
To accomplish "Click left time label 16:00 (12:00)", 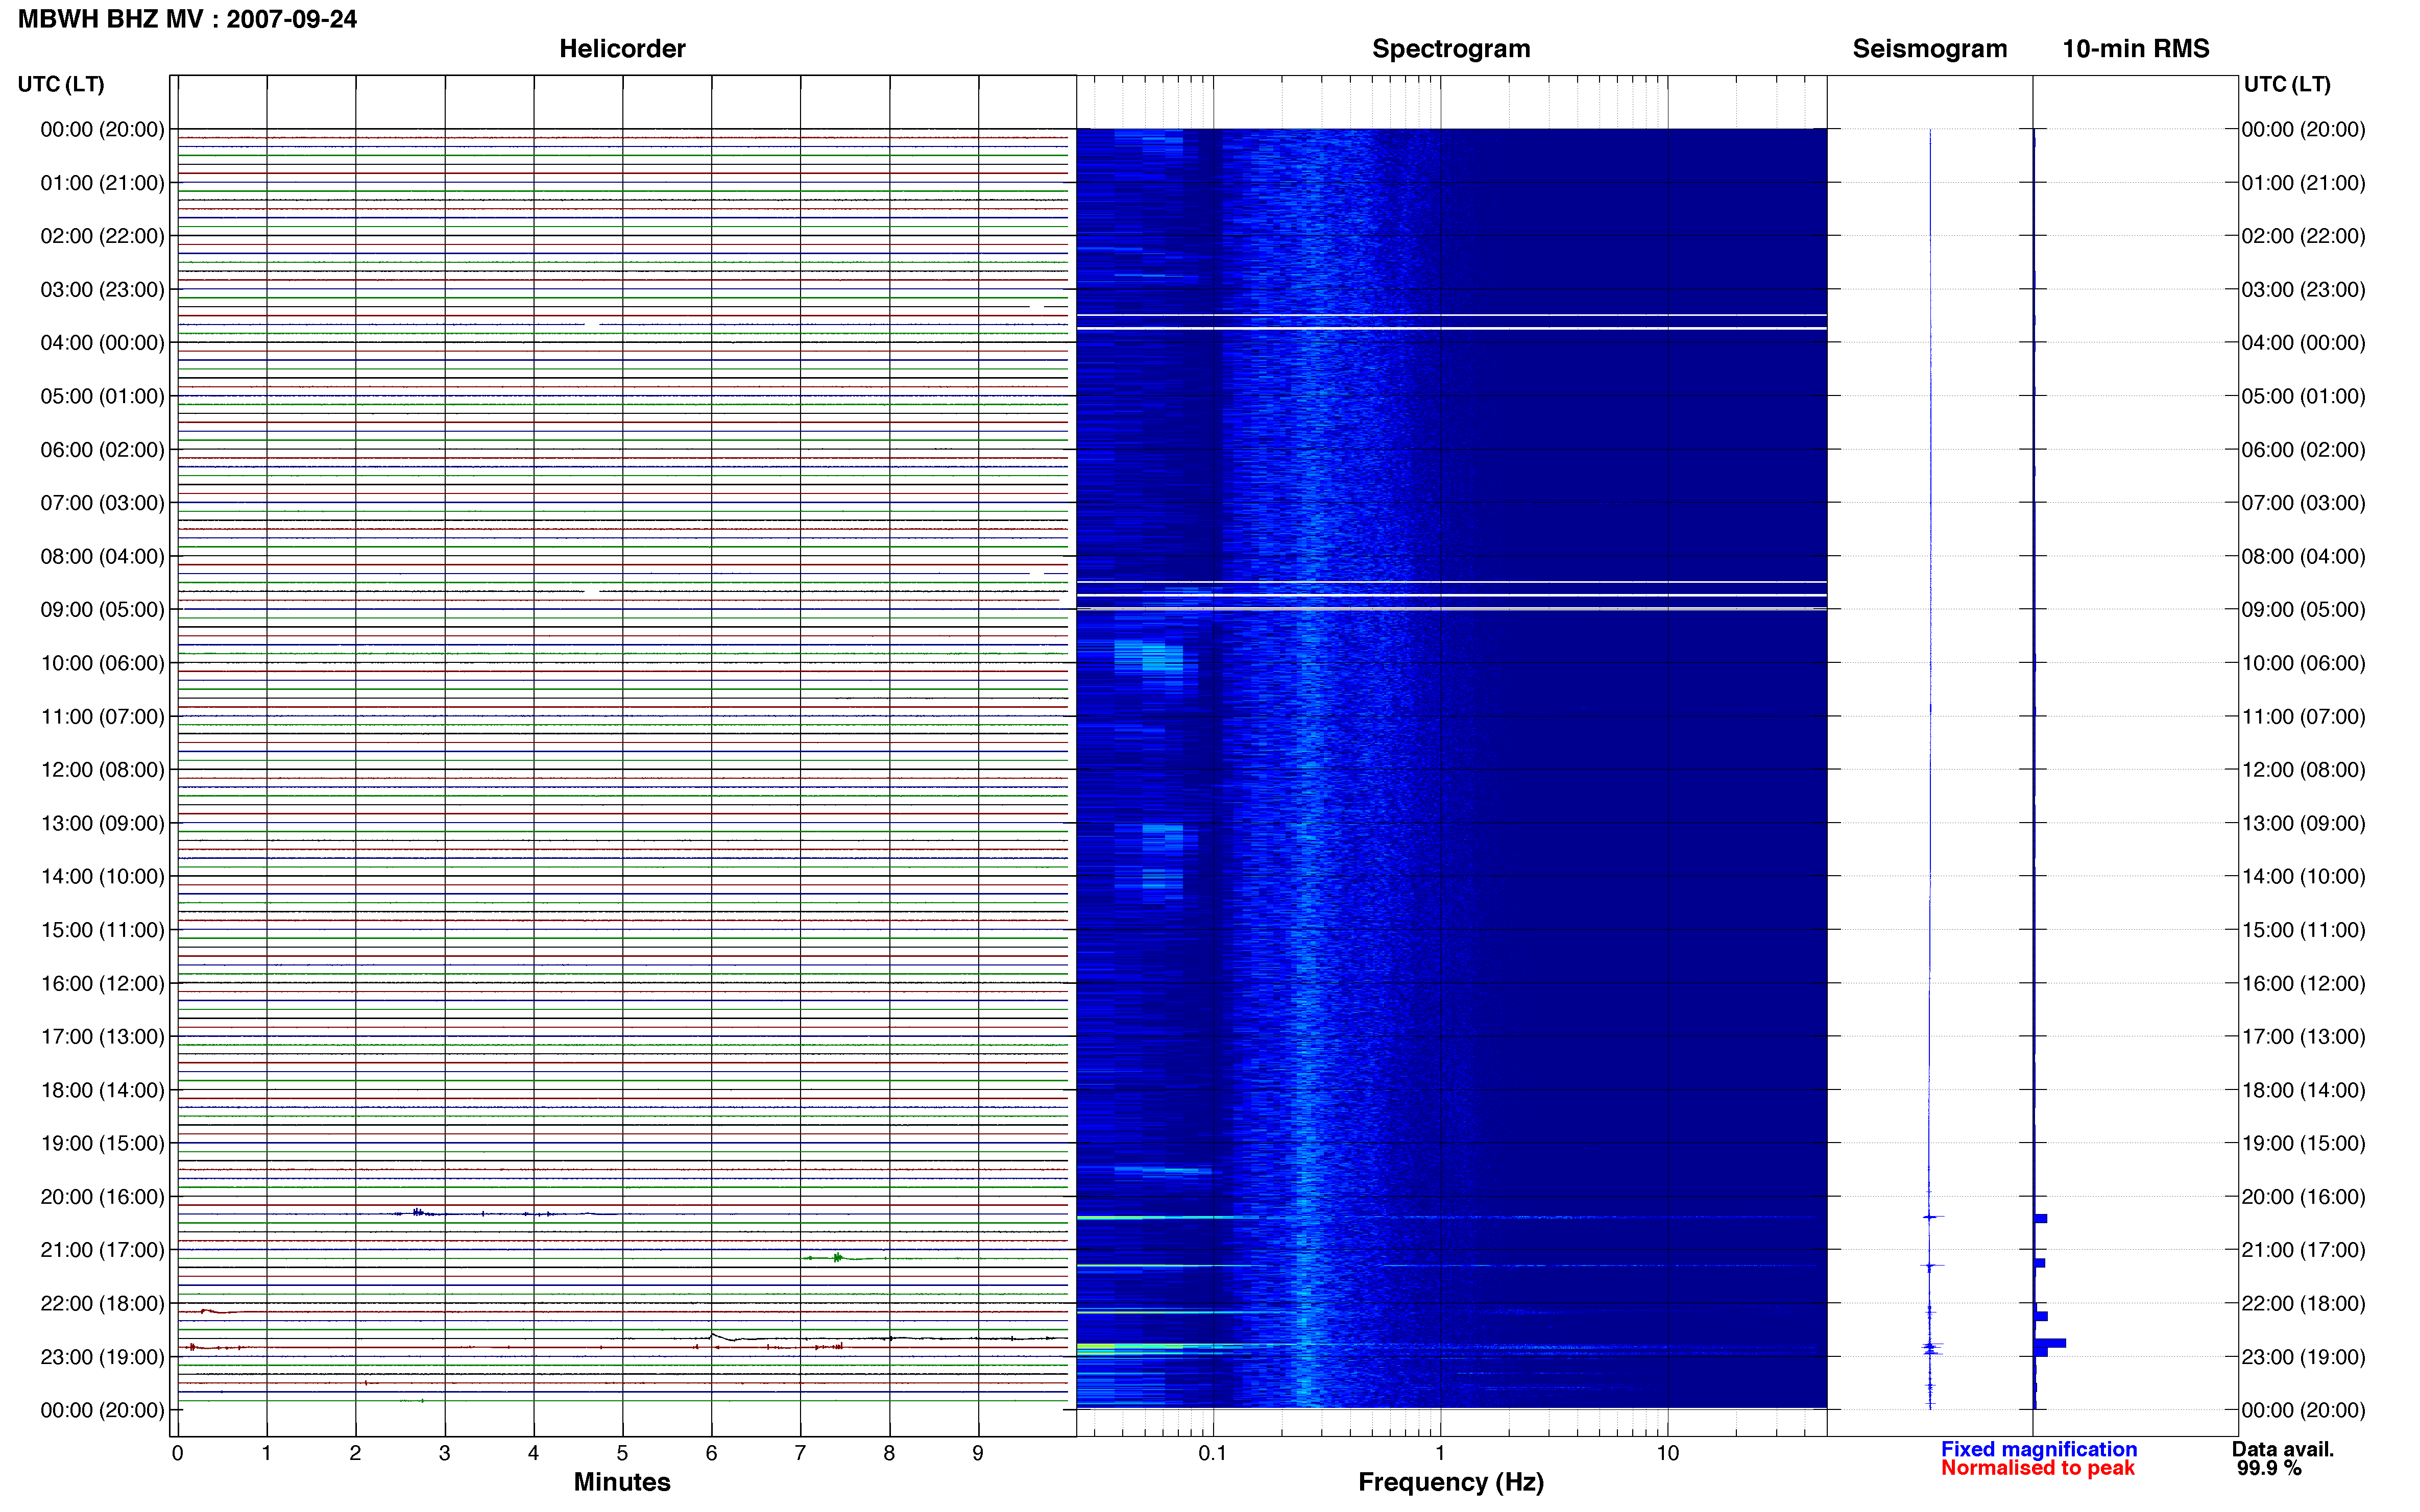I will coord(102,984).
